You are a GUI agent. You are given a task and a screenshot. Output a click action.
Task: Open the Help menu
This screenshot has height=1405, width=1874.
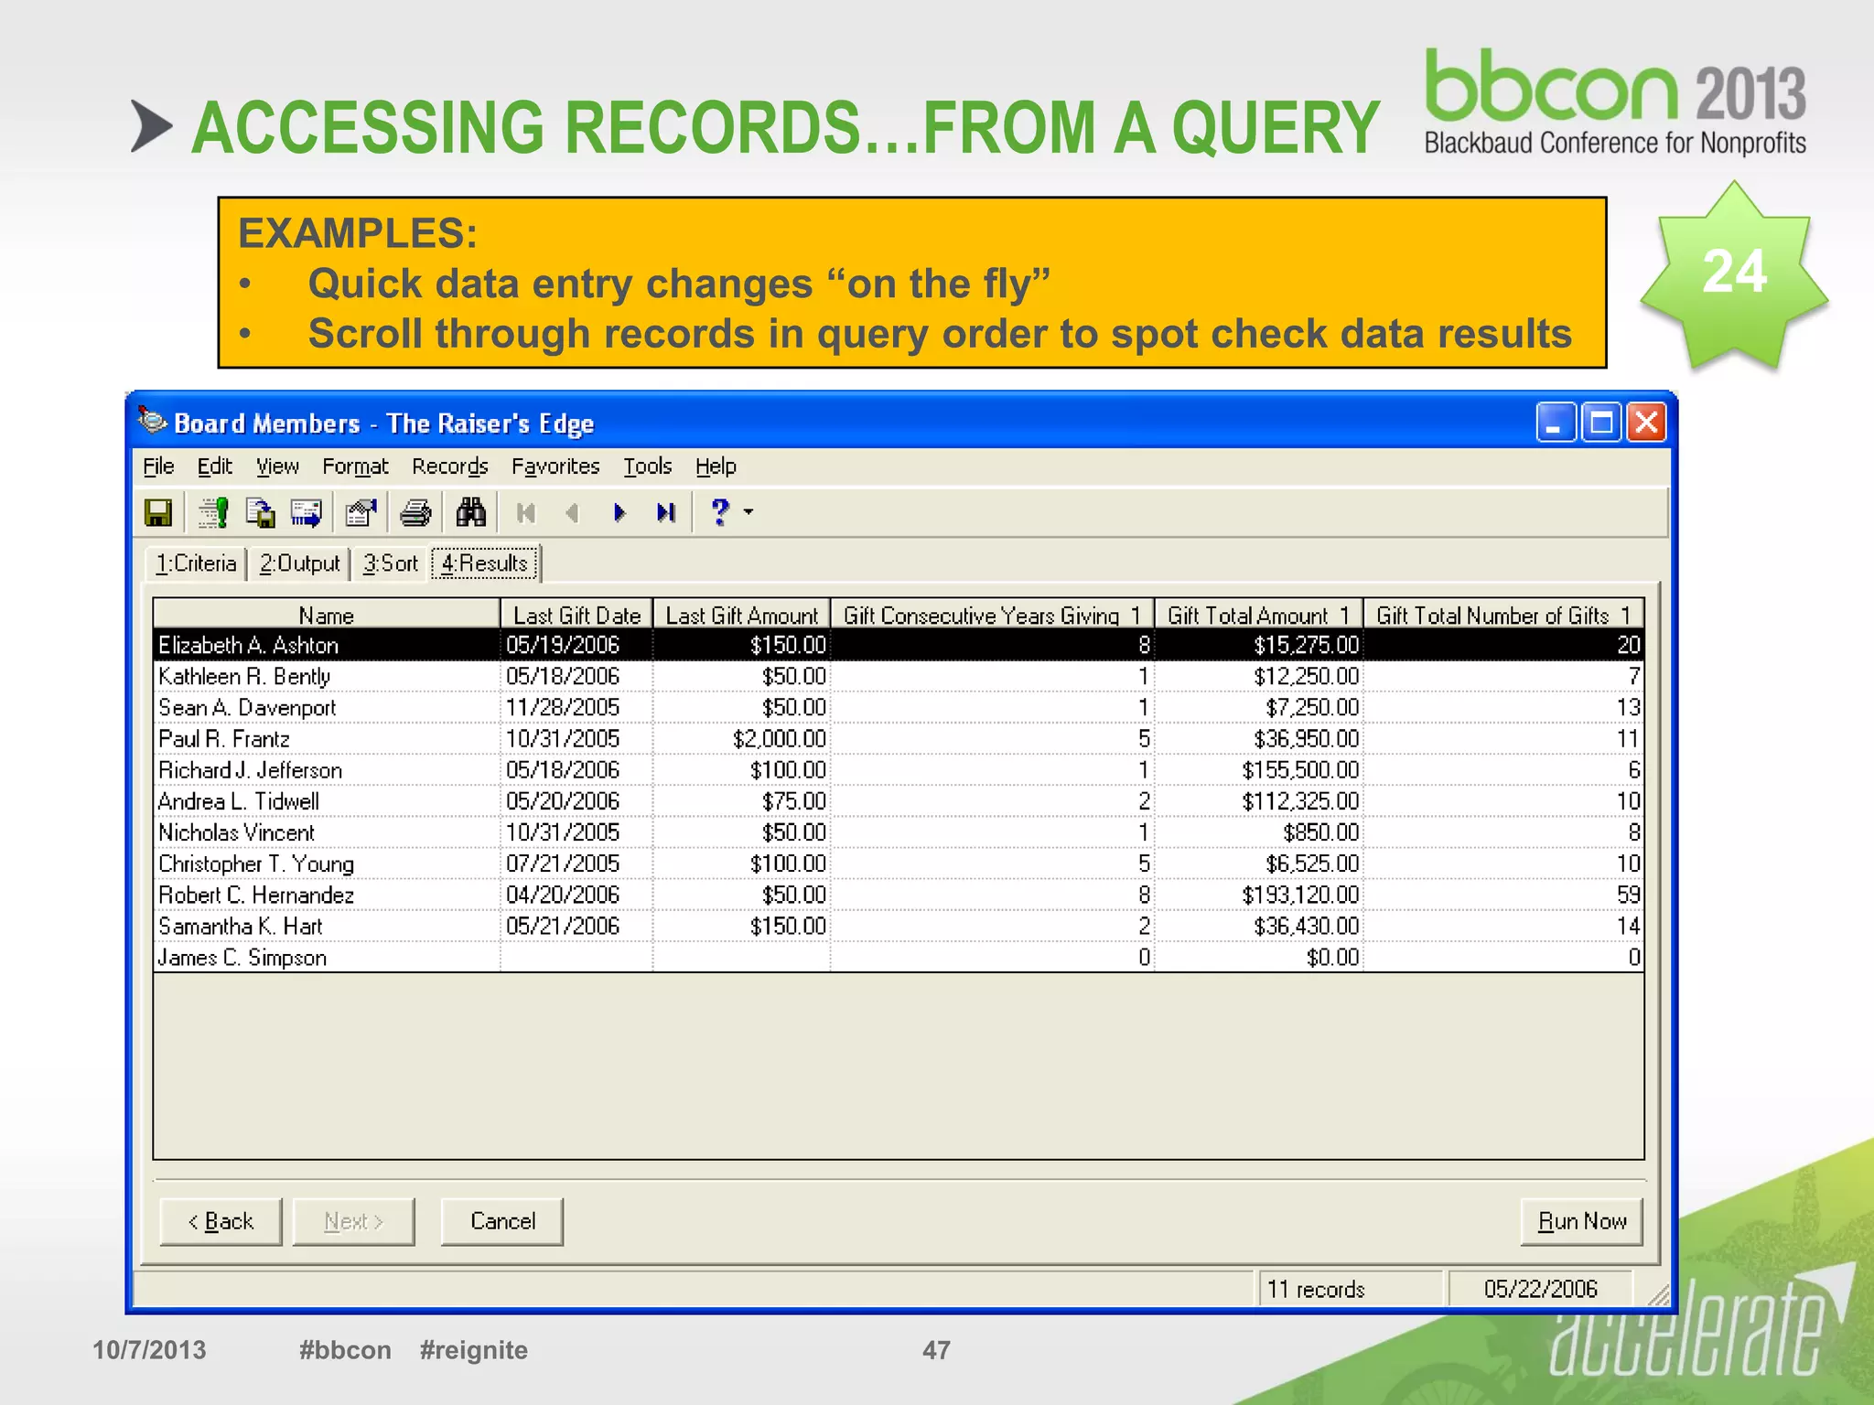coord(716,467)
